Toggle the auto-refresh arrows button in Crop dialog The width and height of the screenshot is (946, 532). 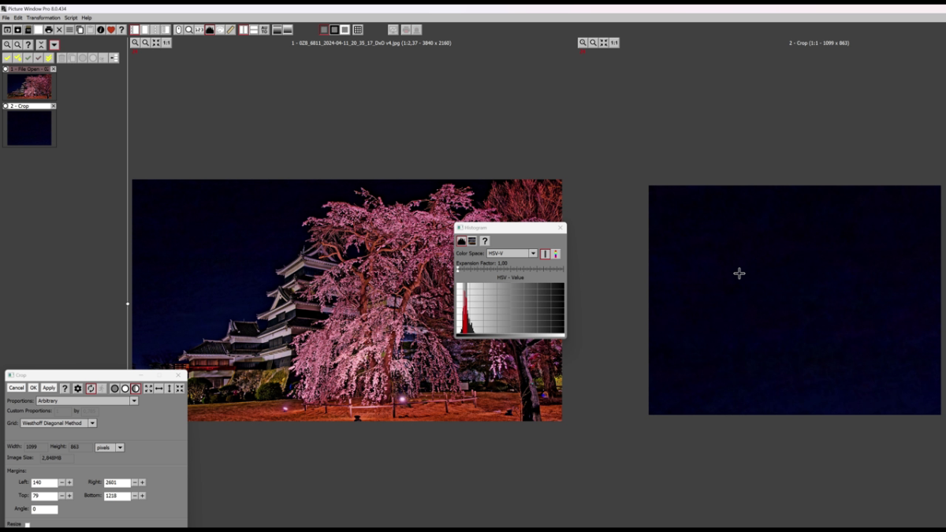(91, 389)
